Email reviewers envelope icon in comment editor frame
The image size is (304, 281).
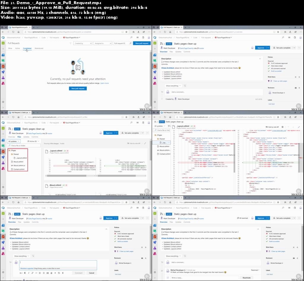coord(142,258)
